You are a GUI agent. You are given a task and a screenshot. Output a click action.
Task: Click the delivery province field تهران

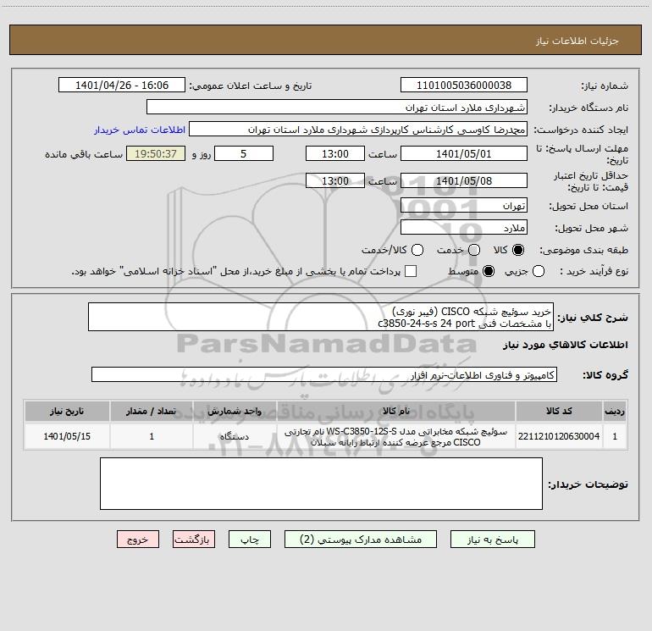tap(464, 206)
